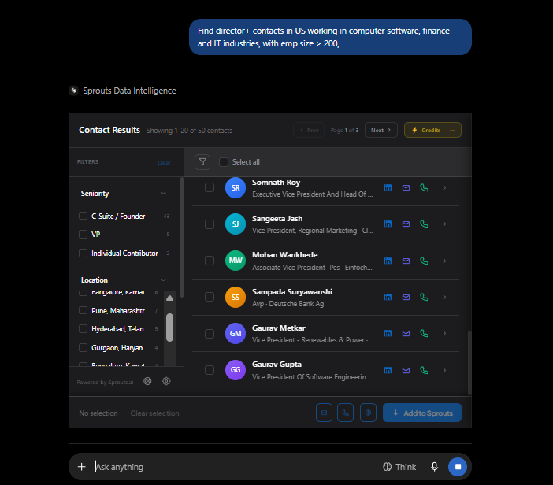Tick the checkbox for Gaurav Gupta
553x485 pixels.
[210, 370]
